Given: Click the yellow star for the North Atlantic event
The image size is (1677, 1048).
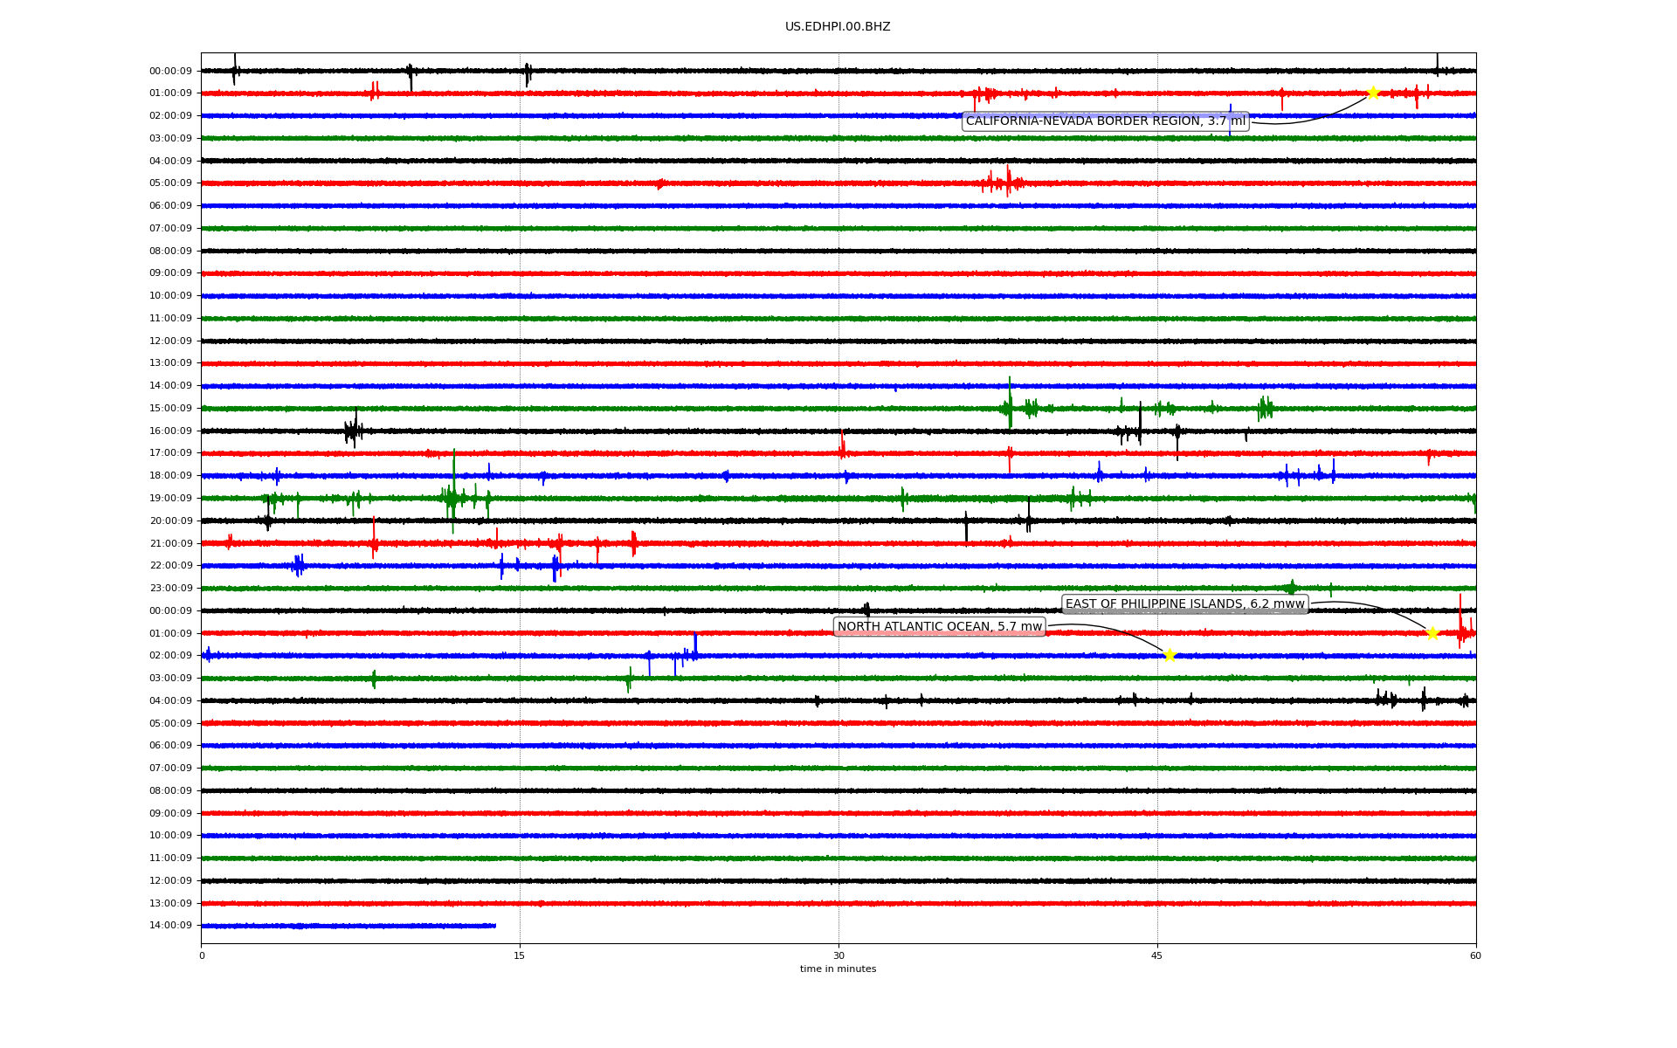Looking at the screenshot, I should click(x=1170, y=656).
